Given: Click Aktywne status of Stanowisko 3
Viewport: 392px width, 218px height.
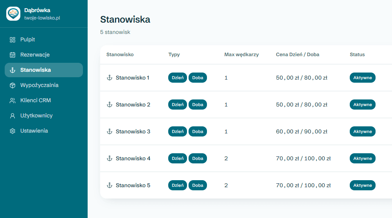Looking at the screenshot, I should 363,131.
